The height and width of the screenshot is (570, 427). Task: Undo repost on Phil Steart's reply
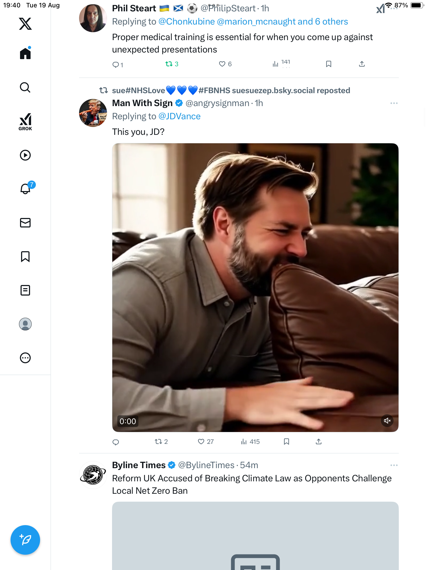[169, 64]
